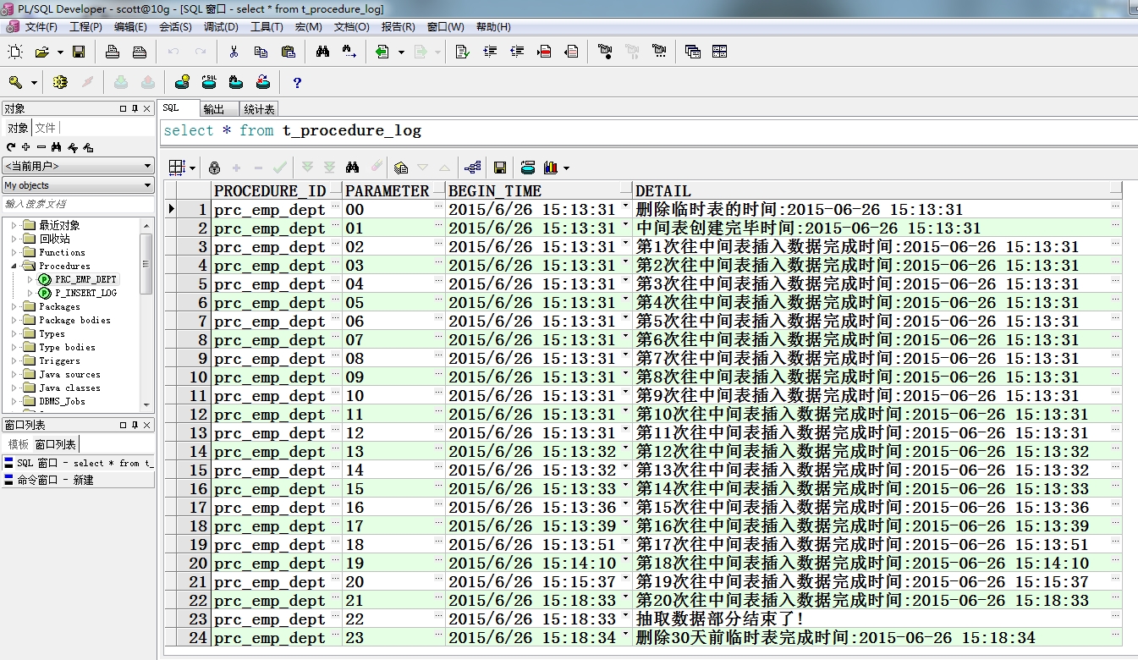The width and height of the screenshot is (1138, 660).
Task: Select the P_INSERT_LOG procedure
Action: coord(85,293)
